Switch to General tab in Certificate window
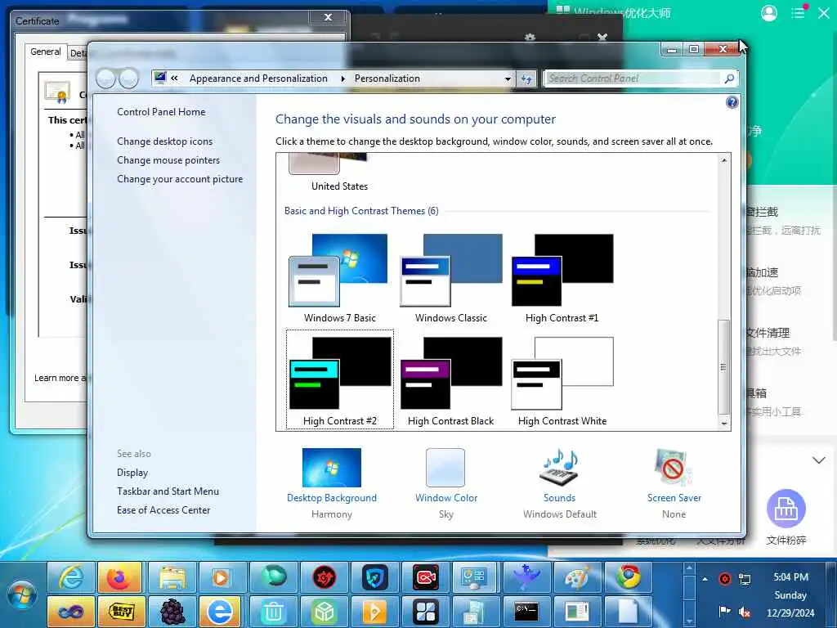 [x=46, y=52]
